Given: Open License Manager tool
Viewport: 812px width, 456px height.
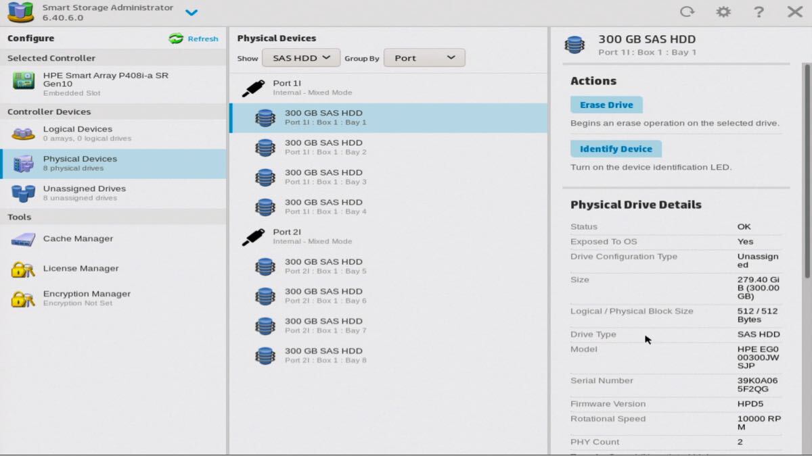Looking at the screenshot, I should [x=113, y=268].
